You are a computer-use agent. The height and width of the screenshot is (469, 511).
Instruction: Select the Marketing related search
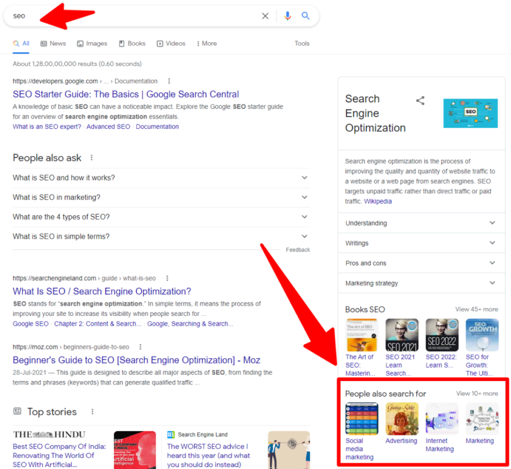[482, 423]
